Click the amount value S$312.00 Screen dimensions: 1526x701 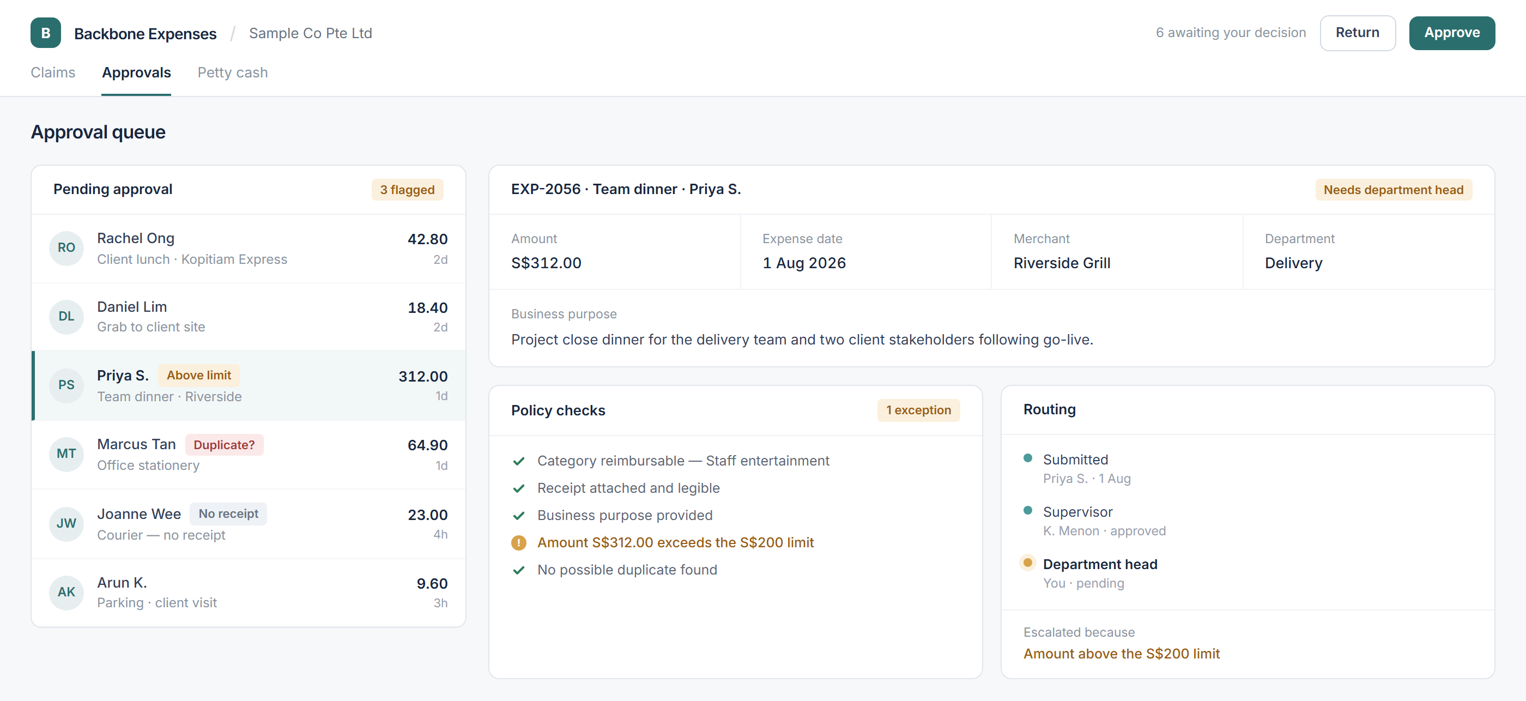click(546, 263)
